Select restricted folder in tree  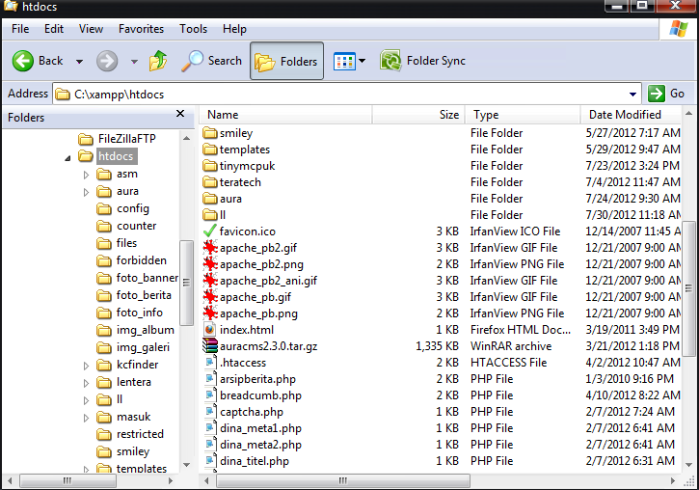[130, 434]
